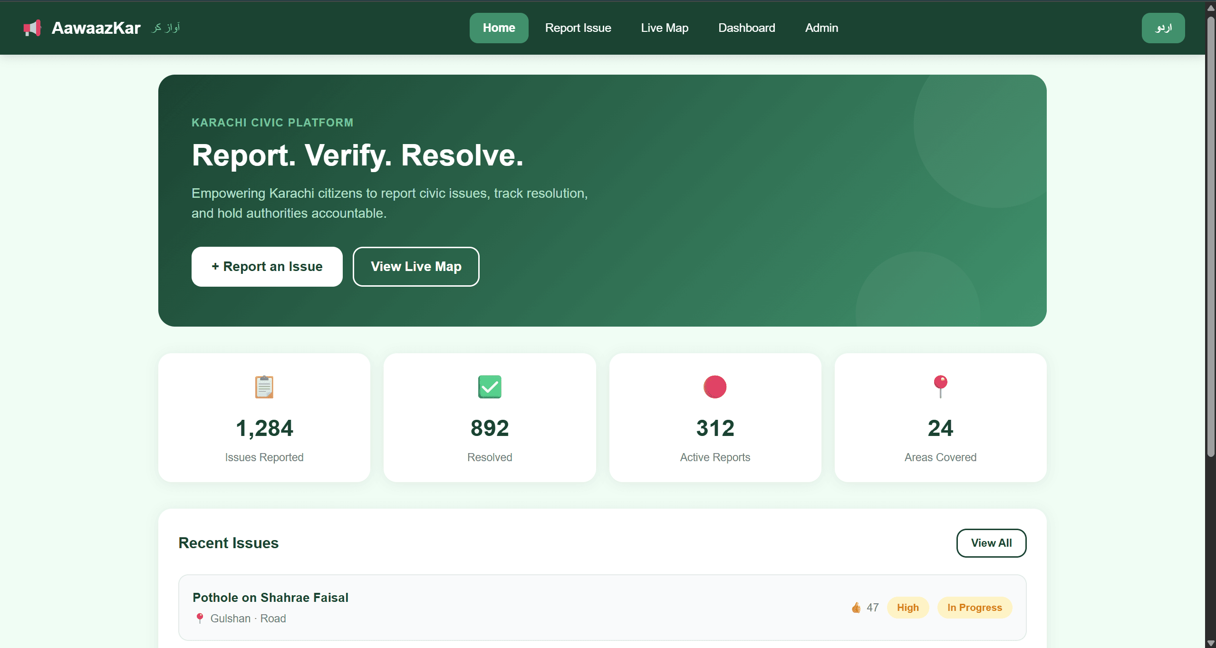Click the Resolved label
Screen dimensions: 1216x648
click(490, 457)
